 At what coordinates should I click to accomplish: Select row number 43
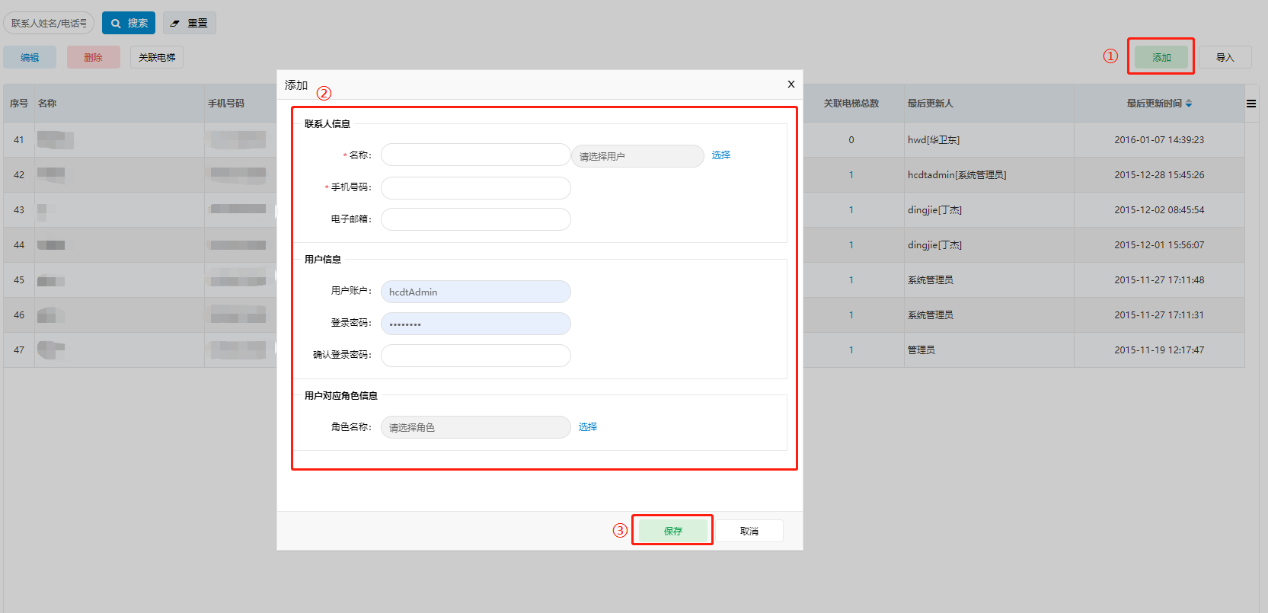point(19,210)
